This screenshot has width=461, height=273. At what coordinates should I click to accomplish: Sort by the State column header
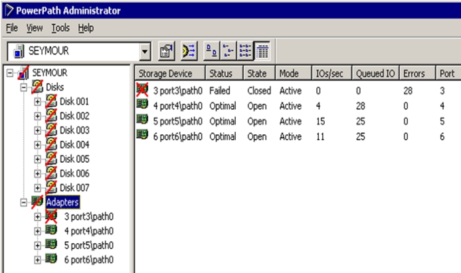point(259,74)
